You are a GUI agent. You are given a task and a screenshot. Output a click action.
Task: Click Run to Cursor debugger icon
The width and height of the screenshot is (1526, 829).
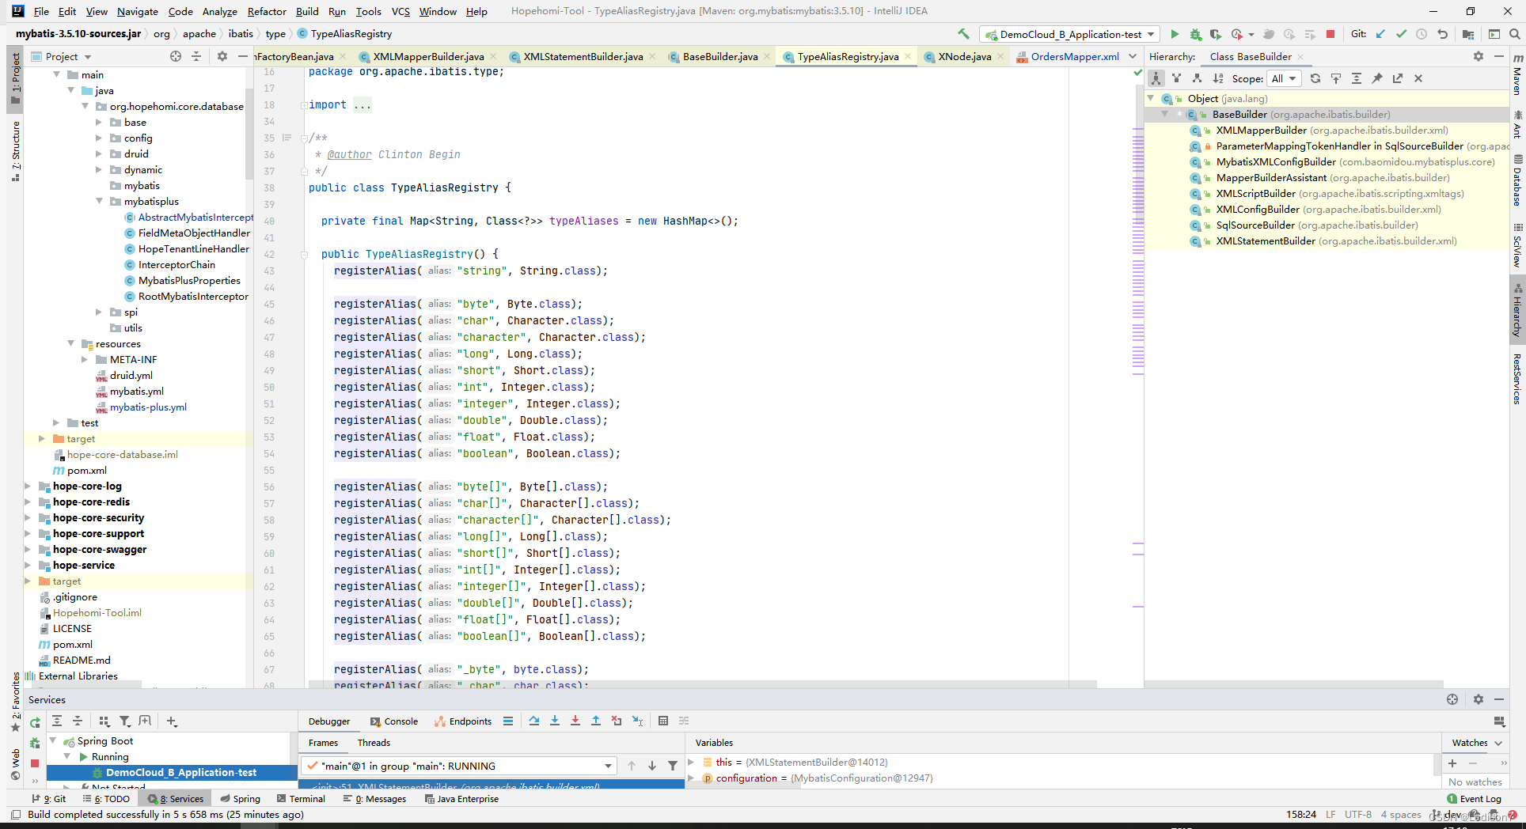637,721
